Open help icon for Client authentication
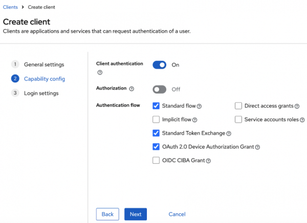The width and height of the screenshot is (307, 223). (x=100, y=73)
